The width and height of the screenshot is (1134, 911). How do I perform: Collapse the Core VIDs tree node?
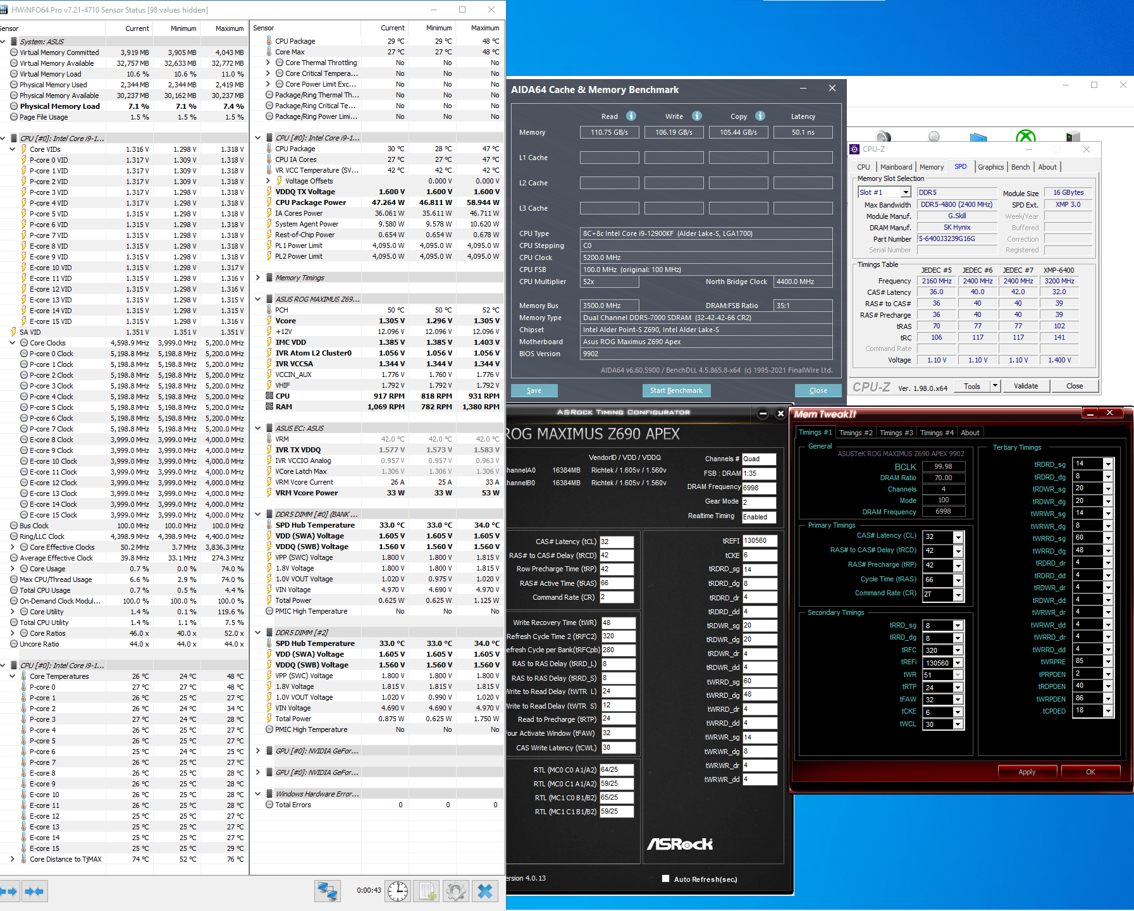tap(12, 149)
